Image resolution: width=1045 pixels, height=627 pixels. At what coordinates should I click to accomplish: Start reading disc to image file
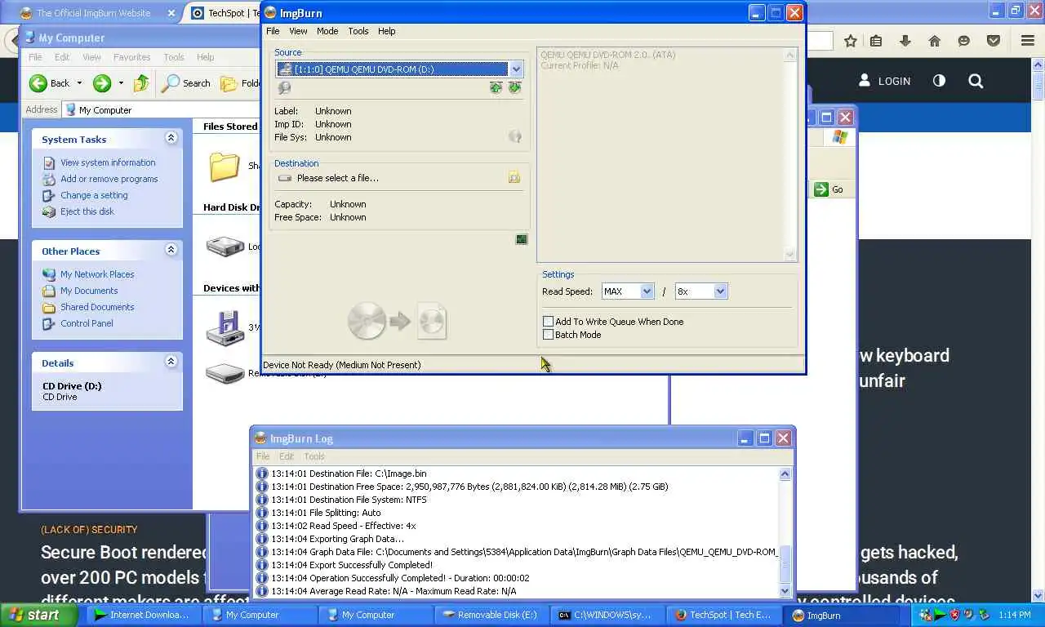[x=398, y=321]
